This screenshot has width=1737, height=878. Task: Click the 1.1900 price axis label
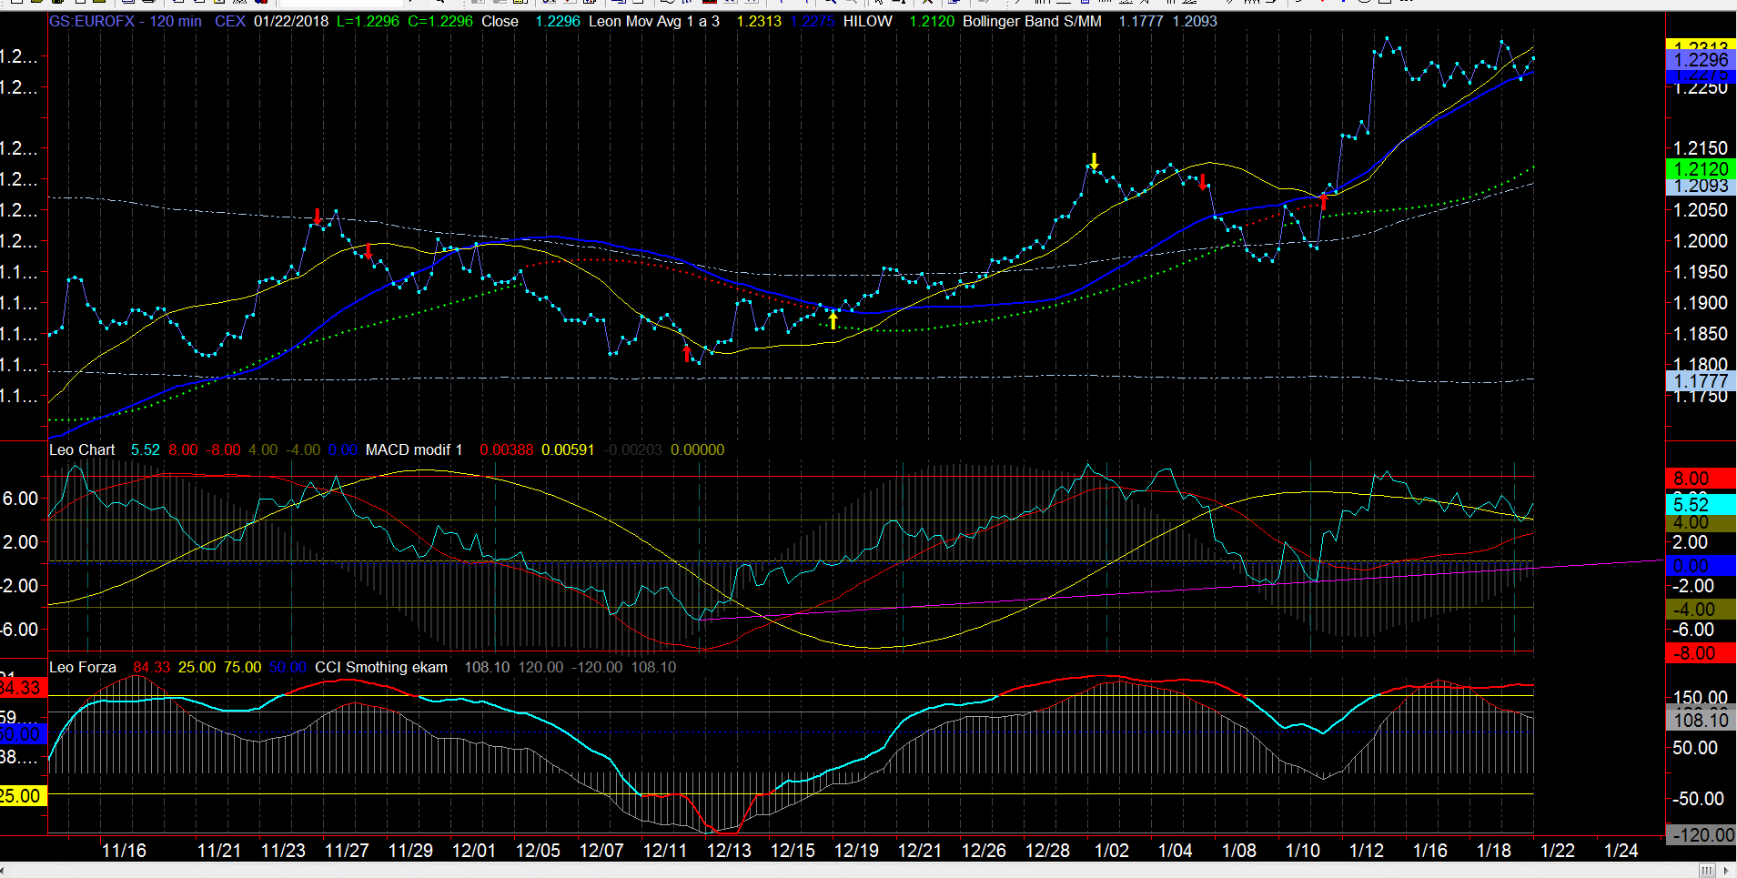[x=1701, y=303]
